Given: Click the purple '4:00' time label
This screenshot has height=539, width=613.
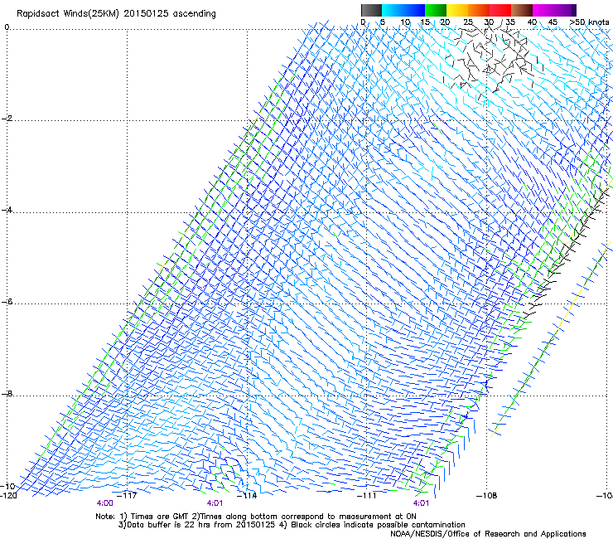Looking at the screenshot, I should click(x=104, y=503).
